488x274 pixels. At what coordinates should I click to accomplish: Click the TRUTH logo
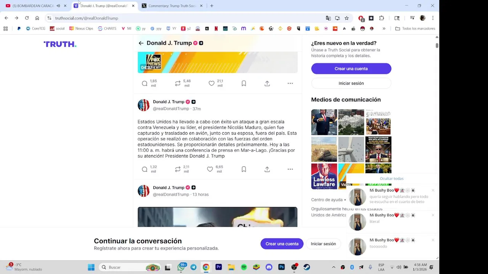tap(60, 44)
